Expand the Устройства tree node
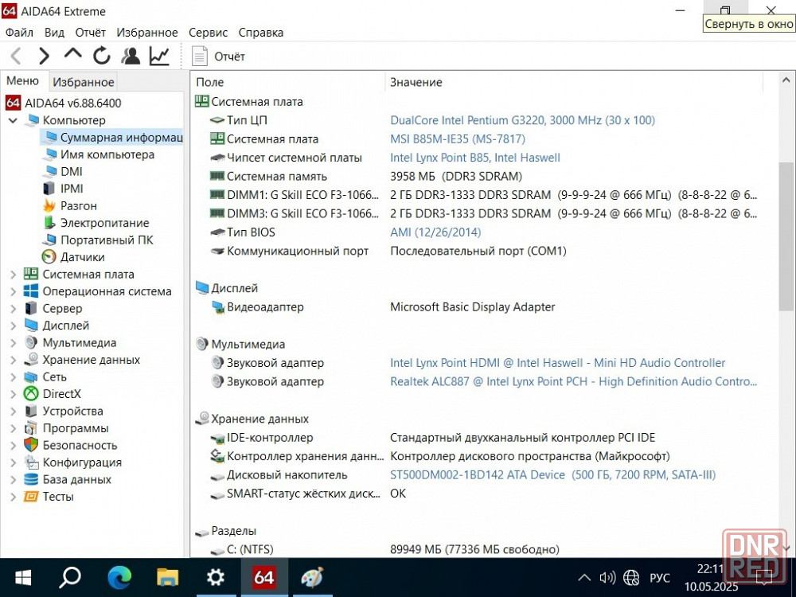 [14, 412]
